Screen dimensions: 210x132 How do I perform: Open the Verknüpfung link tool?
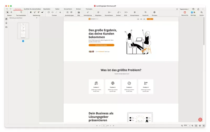(88, 12)
